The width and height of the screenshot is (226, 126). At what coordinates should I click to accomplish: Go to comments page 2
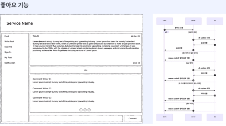[85, 110]
